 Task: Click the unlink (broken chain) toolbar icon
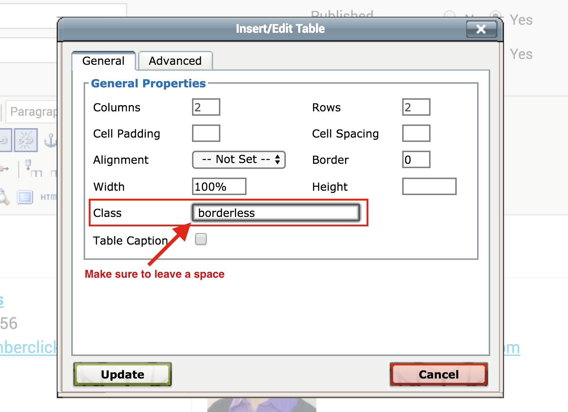(x=25, y=140)
